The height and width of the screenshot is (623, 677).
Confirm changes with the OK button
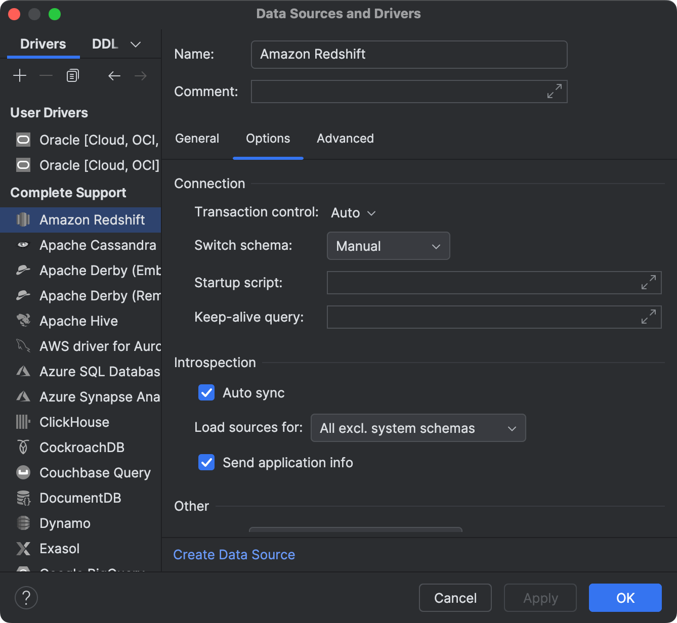(x=625, y=598)
